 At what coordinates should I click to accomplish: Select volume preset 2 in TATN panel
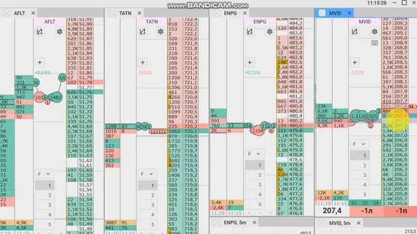point(148,195)
